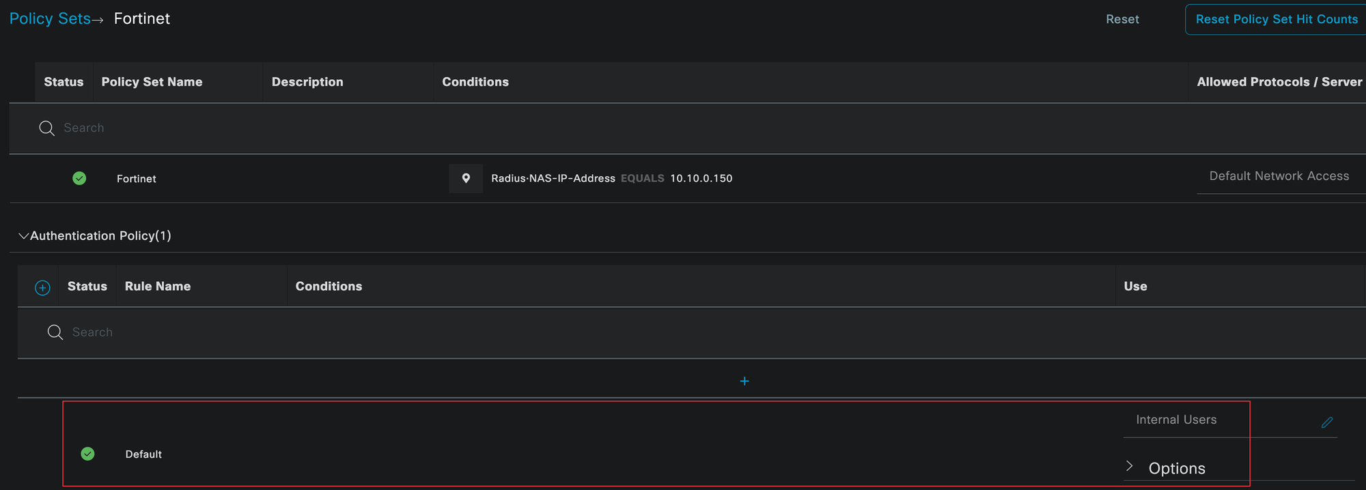This screenshot has width=1366, height=490.
Task: Toggle Default rule green status icon
Action: tap(87, 454)
